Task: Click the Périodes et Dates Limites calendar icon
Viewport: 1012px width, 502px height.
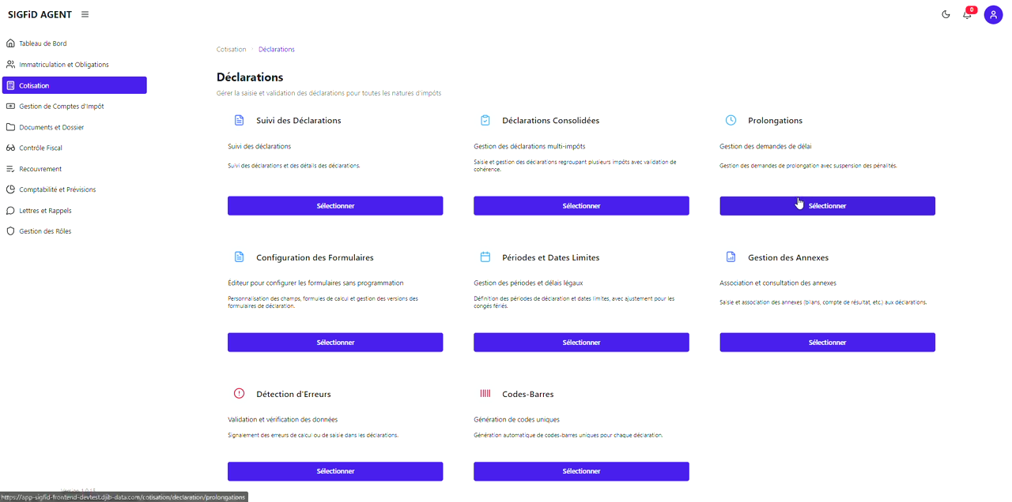Action: tap(485, 257)
